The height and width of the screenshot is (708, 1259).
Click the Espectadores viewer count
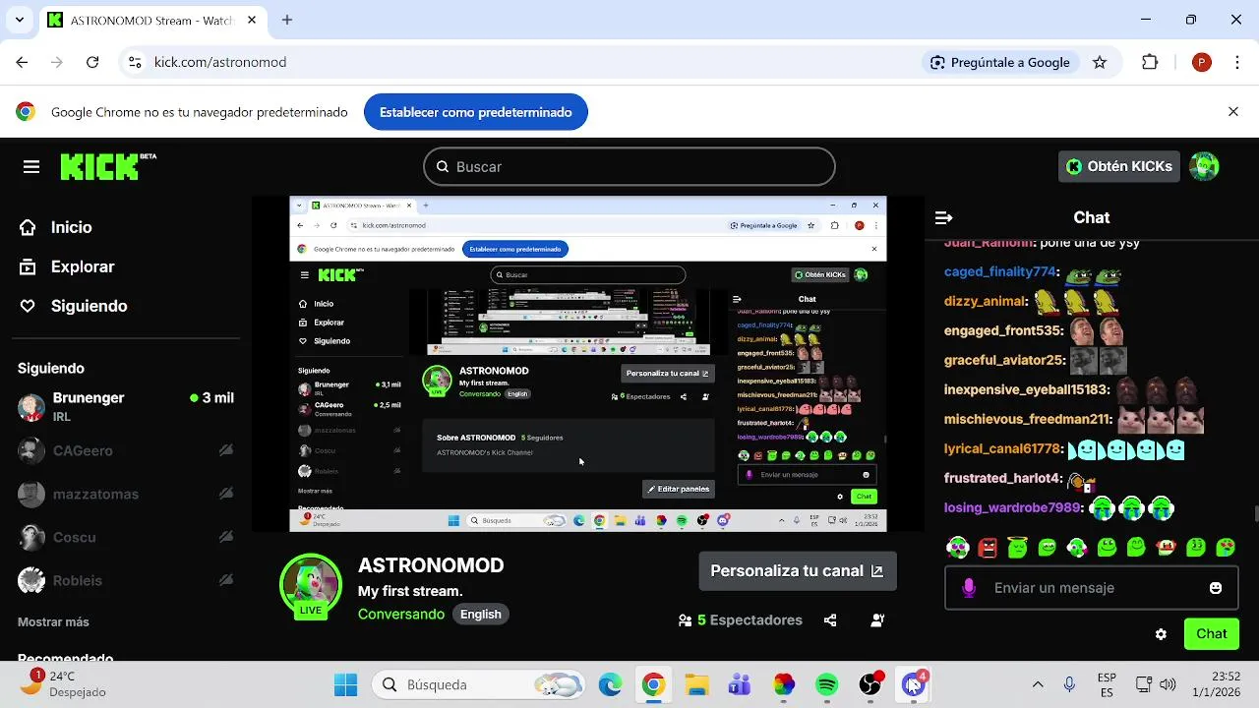click(x=741, y=620)
